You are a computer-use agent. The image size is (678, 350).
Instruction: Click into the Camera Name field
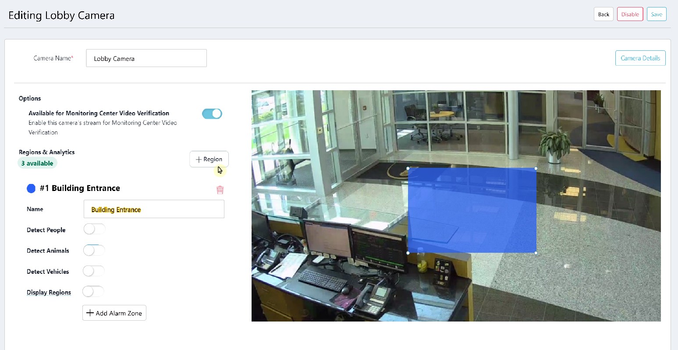pyautogui.click(x=146, y=58)
